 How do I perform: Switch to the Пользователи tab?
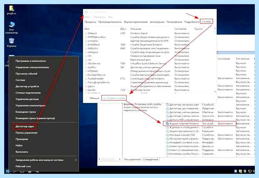point(174,22)
